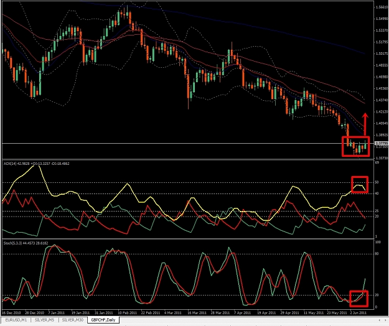Click the 28 Dec 2010 date label

coord(34,313)
